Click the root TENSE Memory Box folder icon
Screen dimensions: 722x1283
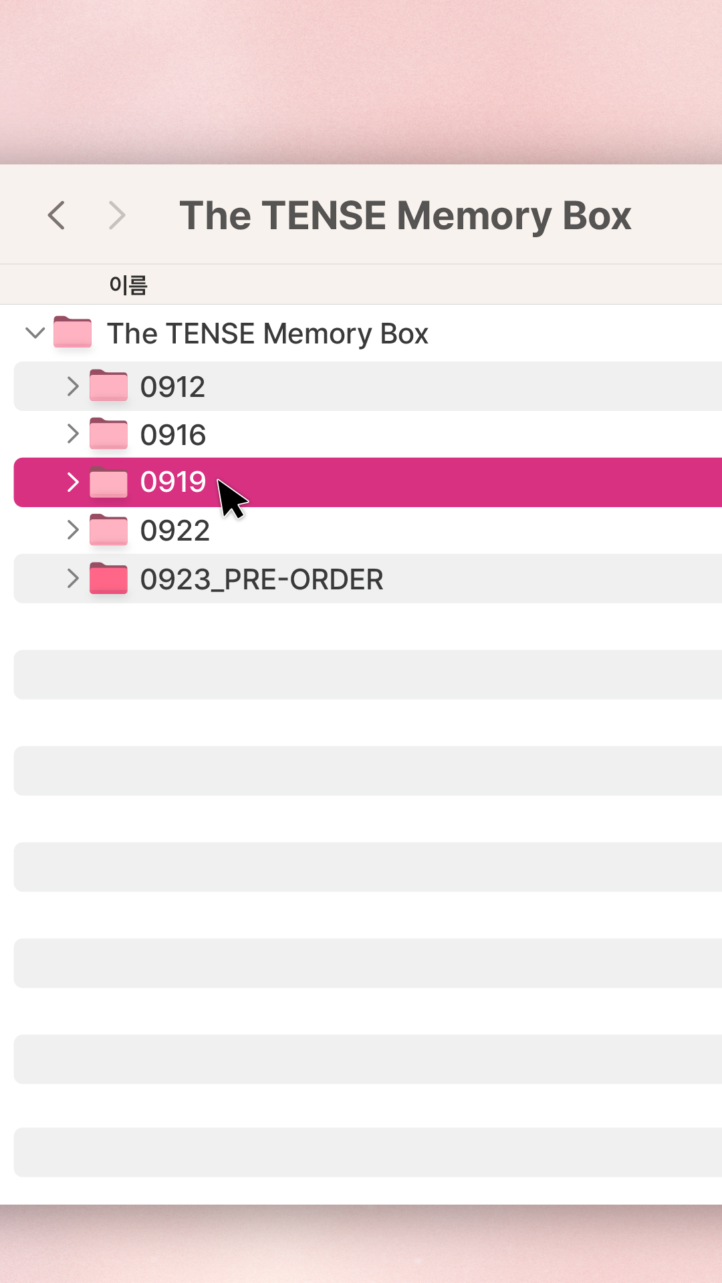[x=72, y=332]
